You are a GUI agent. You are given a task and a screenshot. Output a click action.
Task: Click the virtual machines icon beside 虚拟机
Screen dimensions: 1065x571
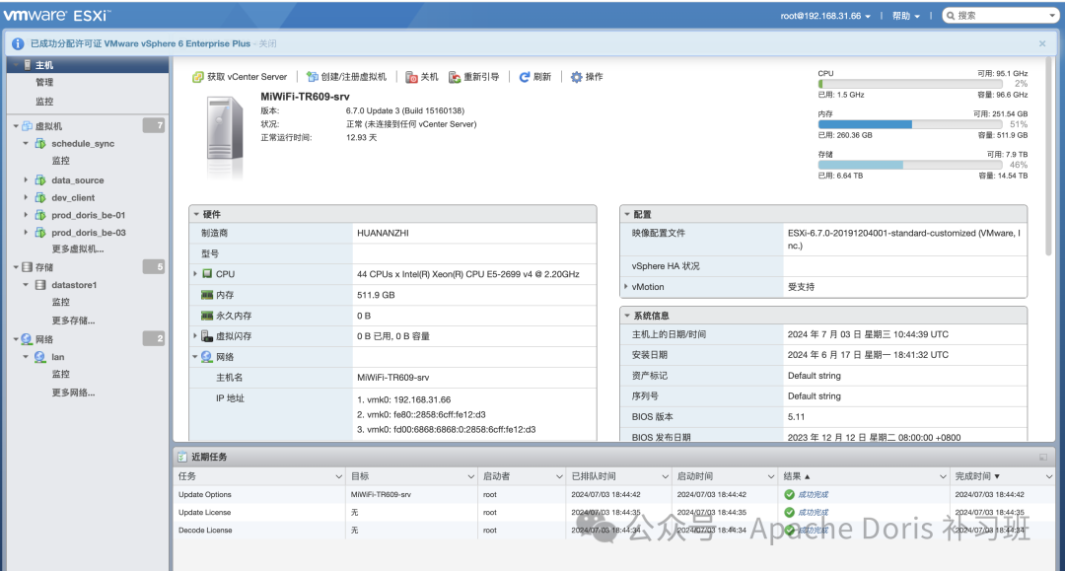[x=28, y=126]
